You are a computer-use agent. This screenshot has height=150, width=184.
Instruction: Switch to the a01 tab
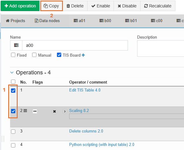tap(79, 21)
